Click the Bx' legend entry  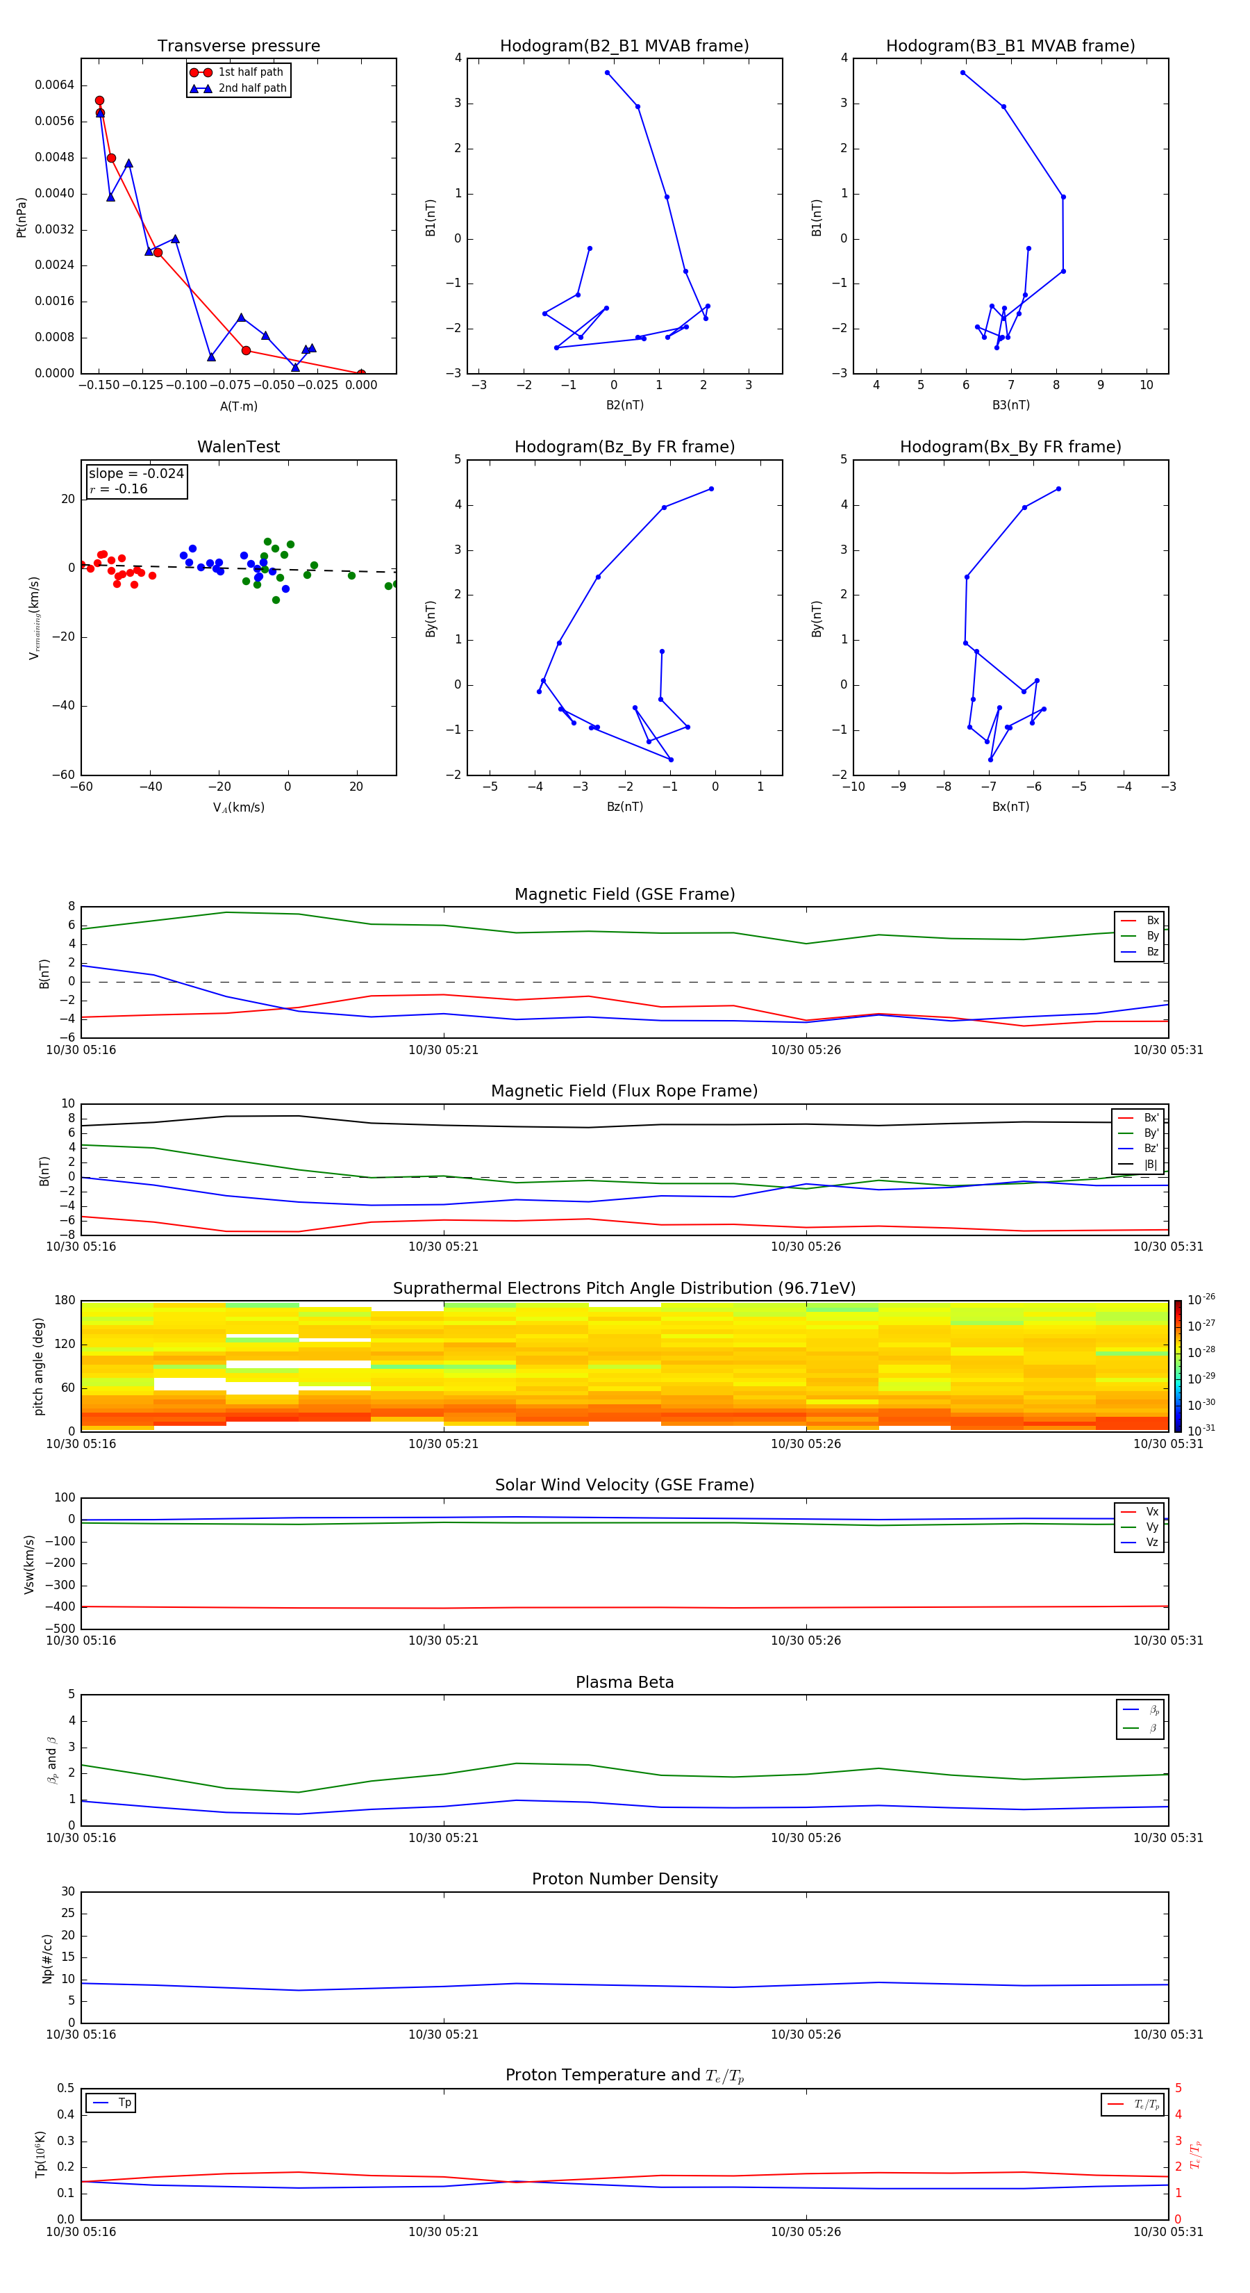1139,1118
